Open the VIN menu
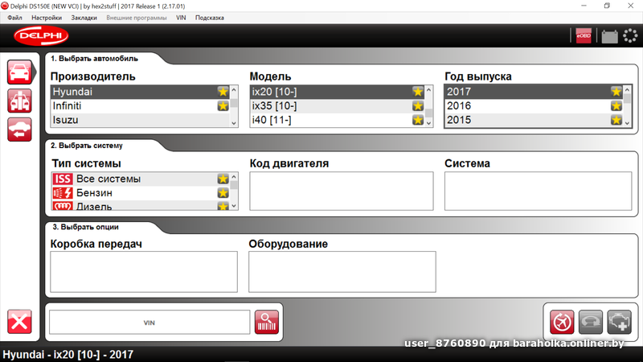This screenshot has height=362, width=643. click(181, 18)
